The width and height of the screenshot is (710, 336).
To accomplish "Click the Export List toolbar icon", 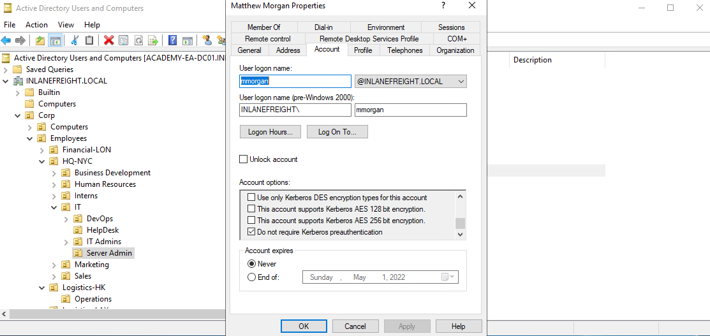I will click(x=153, y=41).
